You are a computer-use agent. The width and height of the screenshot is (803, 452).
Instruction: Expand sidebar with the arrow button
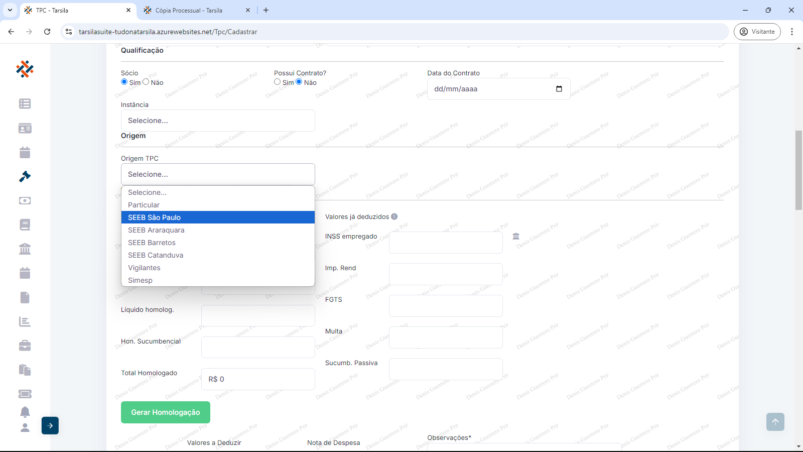(50, 425)
